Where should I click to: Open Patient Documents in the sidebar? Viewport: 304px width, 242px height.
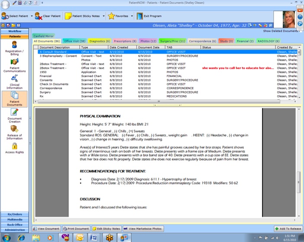(15, 99)
